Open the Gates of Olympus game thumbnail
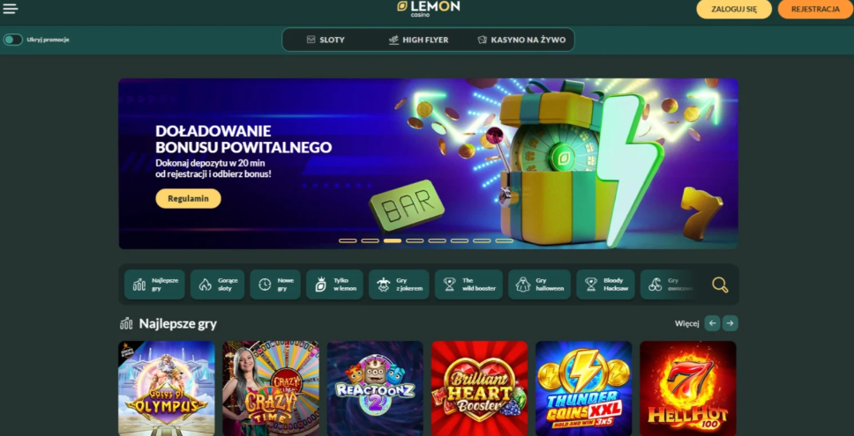The image size is (854, 436). point(167,388)
